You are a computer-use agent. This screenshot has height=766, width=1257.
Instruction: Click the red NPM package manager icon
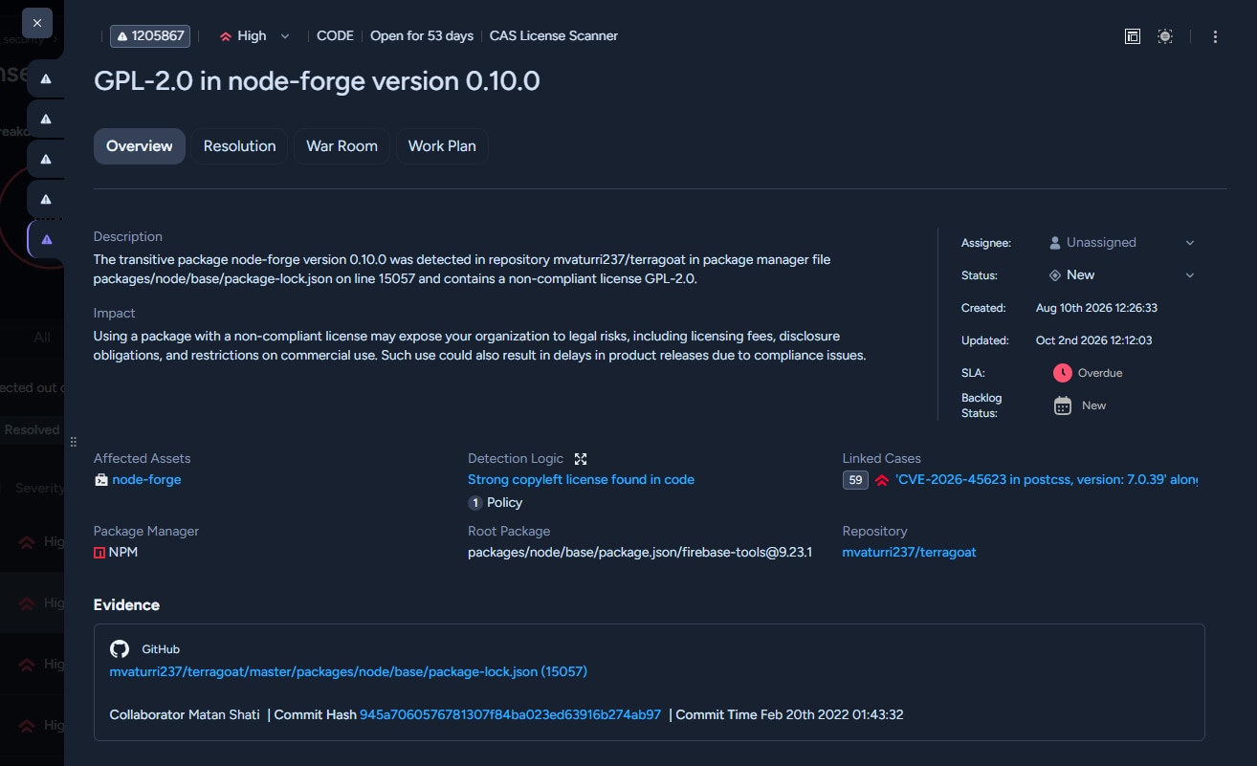99,553
